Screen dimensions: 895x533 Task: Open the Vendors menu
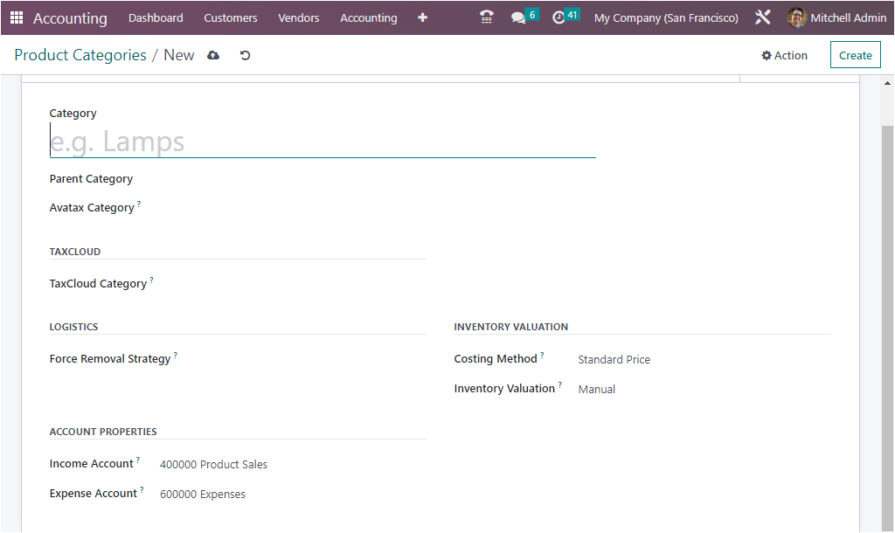coord(299,17)
